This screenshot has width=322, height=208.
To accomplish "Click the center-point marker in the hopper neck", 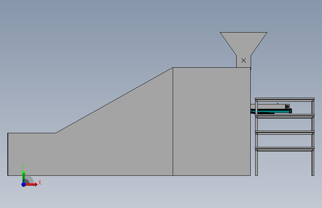I will point(244,60).
